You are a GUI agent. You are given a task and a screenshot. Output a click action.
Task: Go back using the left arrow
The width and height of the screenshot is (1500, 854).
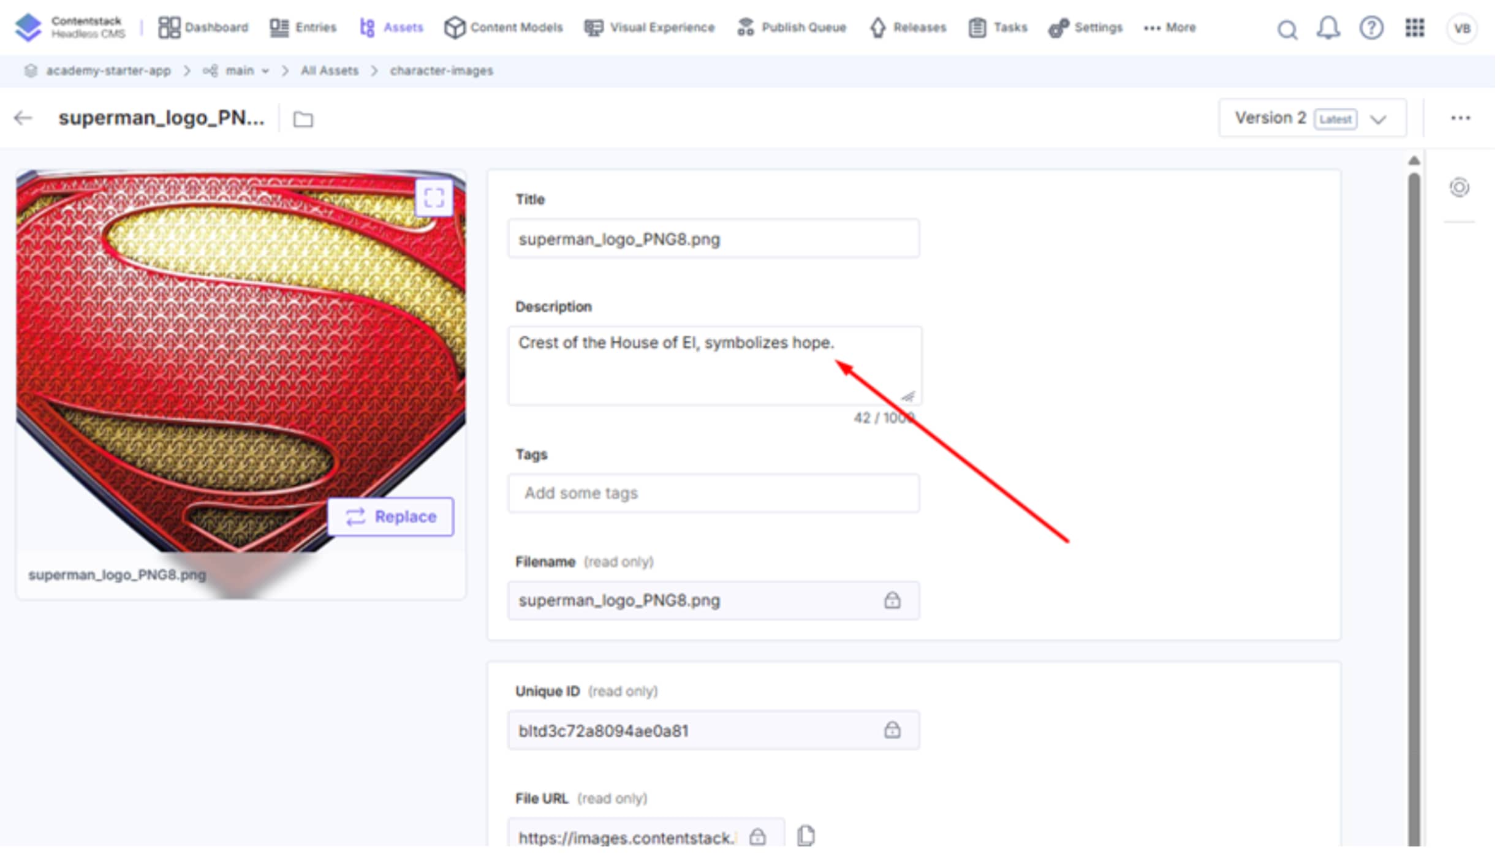(x=23, y=118)
